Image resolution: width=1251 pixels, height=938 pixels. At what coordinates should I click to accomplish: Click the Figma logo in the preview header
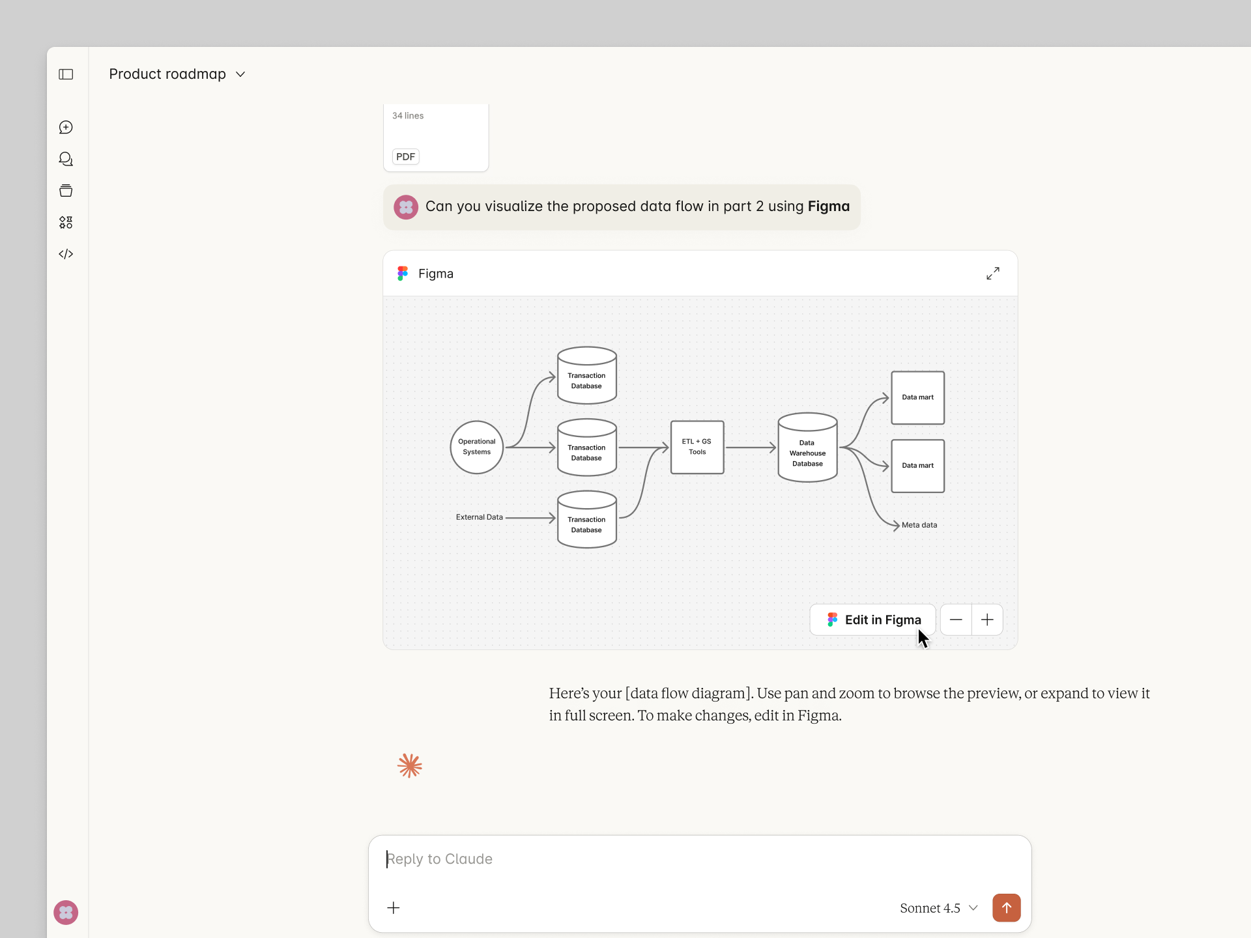[x=403, y=274]
